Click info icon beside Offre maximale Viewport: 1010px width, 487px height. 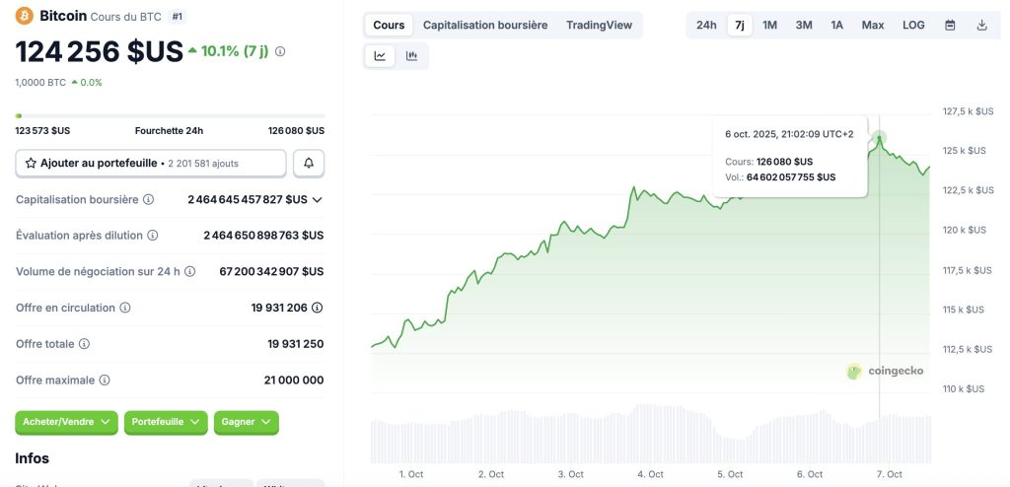tap(105, 380)
